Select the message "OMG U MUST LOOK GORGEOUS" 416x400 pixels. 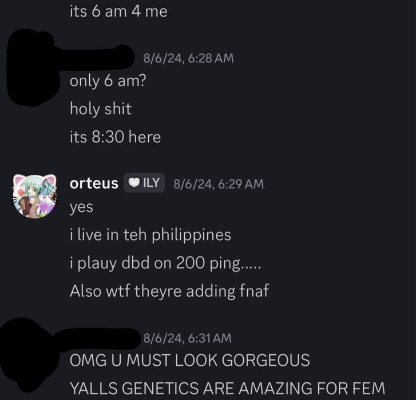point(190,361)
